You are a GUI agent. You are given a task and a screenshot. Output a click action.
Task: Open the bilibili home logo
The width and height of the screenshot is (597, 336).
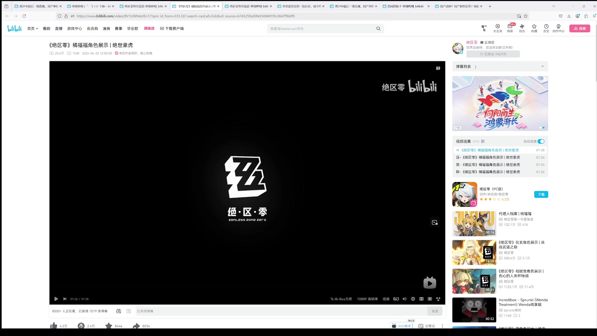(x=14, y=28)
